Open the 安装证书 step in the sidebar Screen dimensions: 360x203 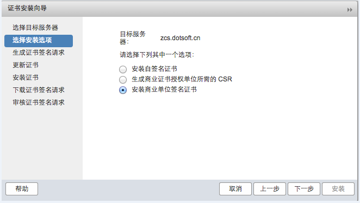[x=26, y=78]
